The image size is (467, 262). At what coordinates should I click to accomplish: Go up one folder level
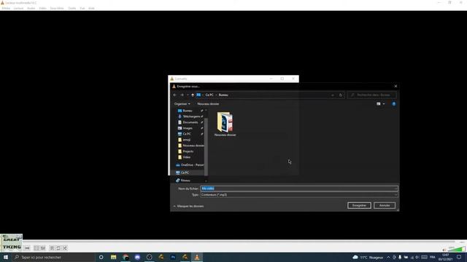(193, 95)
